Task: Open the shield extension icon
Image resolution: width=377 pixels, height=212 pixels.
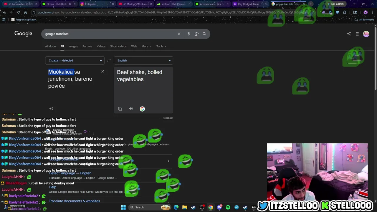Action: point(338,12)
